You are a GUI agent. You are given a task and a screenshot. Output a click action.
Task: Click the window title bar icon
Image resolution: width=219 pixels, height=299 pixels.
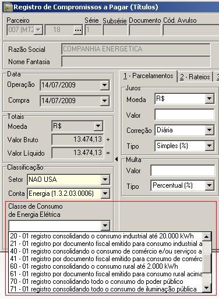coord(8,7)
